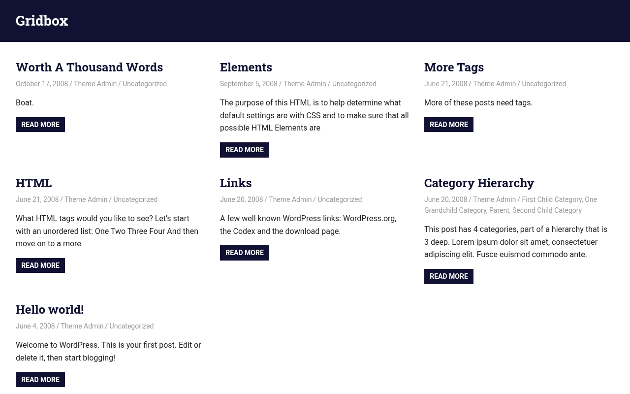
Task: Open the Category Hierarchy post title
Action: click(479, 183)
